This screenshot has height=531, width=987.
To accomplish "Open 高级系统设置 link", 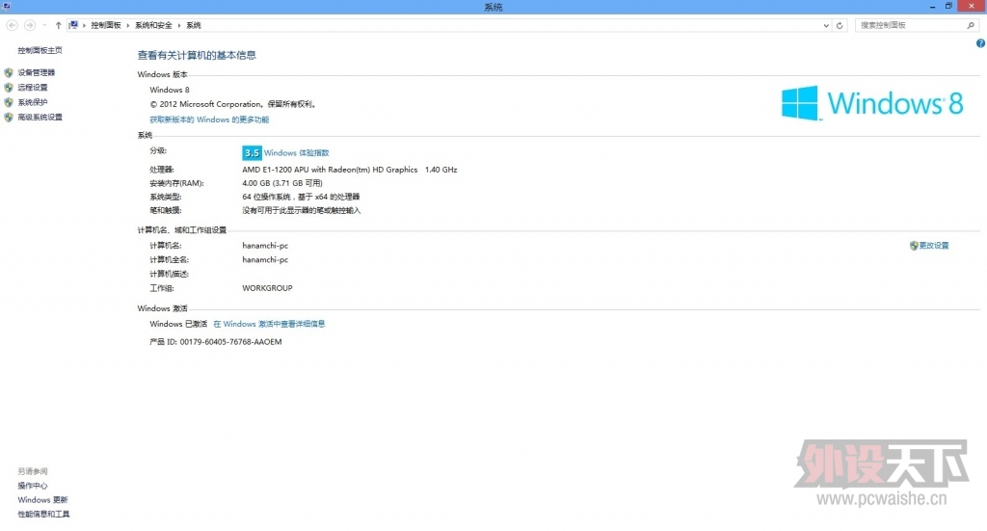I will tap(40, 117).
